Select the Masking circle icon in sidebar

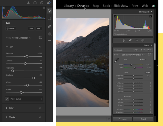50,34
